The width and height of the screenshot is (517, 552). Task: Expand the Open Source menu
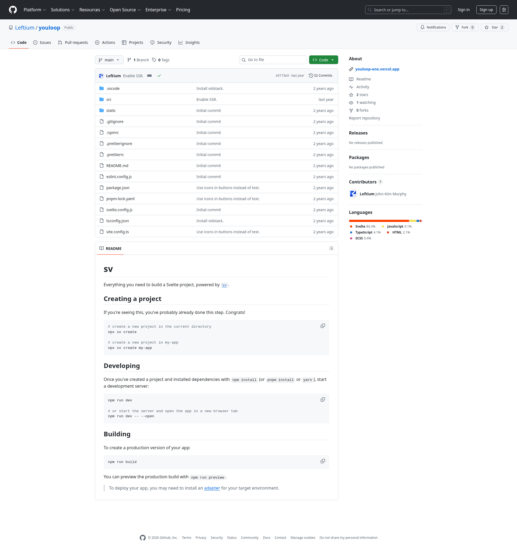pos(125,10)
